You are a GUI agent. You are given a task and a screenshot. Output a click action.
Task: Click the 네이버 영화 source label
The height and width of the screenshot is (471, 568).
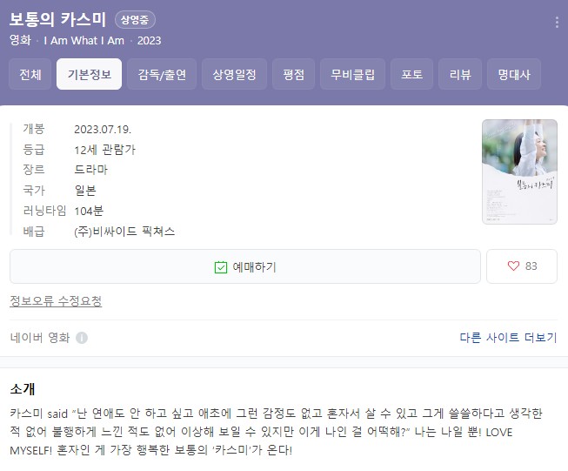[x=40, y=338]
